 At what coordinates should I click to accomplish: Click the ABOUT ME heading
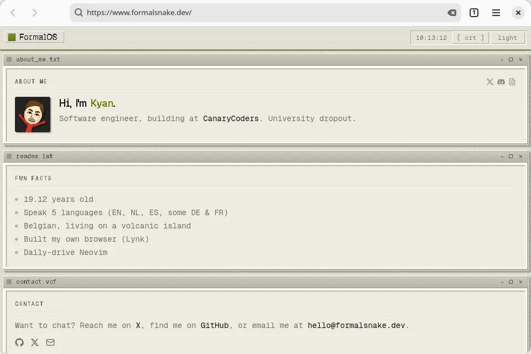coord(31,82)
